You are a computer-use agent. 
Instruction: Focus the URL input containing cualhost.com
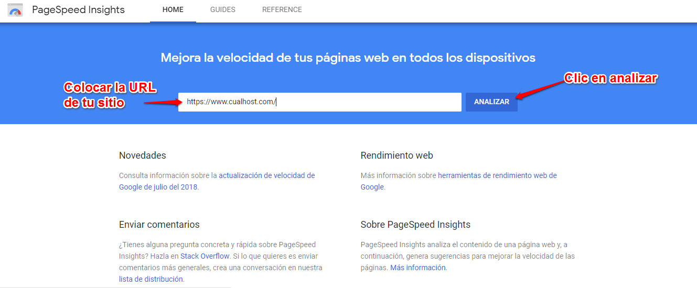click(319, 102)
